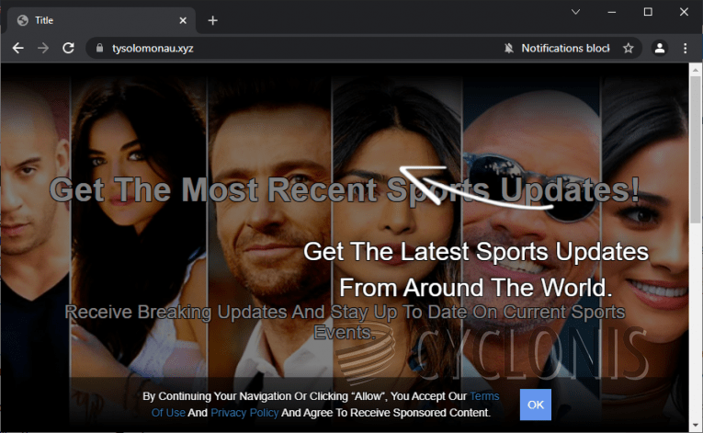The height and width of the screenshot is (433, 703).
Task: Click the notifications blocked bell icon
Action: click(x=509, y=48)
